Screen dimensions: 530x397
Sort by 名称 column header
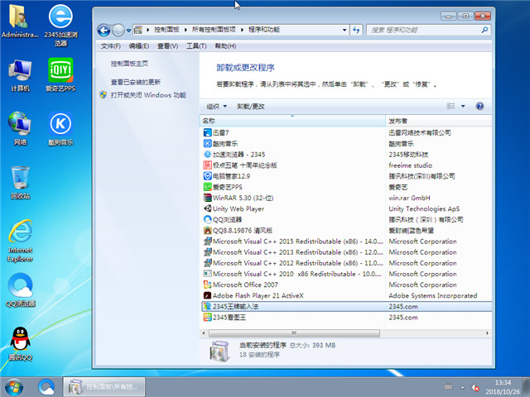pos(292,121)
